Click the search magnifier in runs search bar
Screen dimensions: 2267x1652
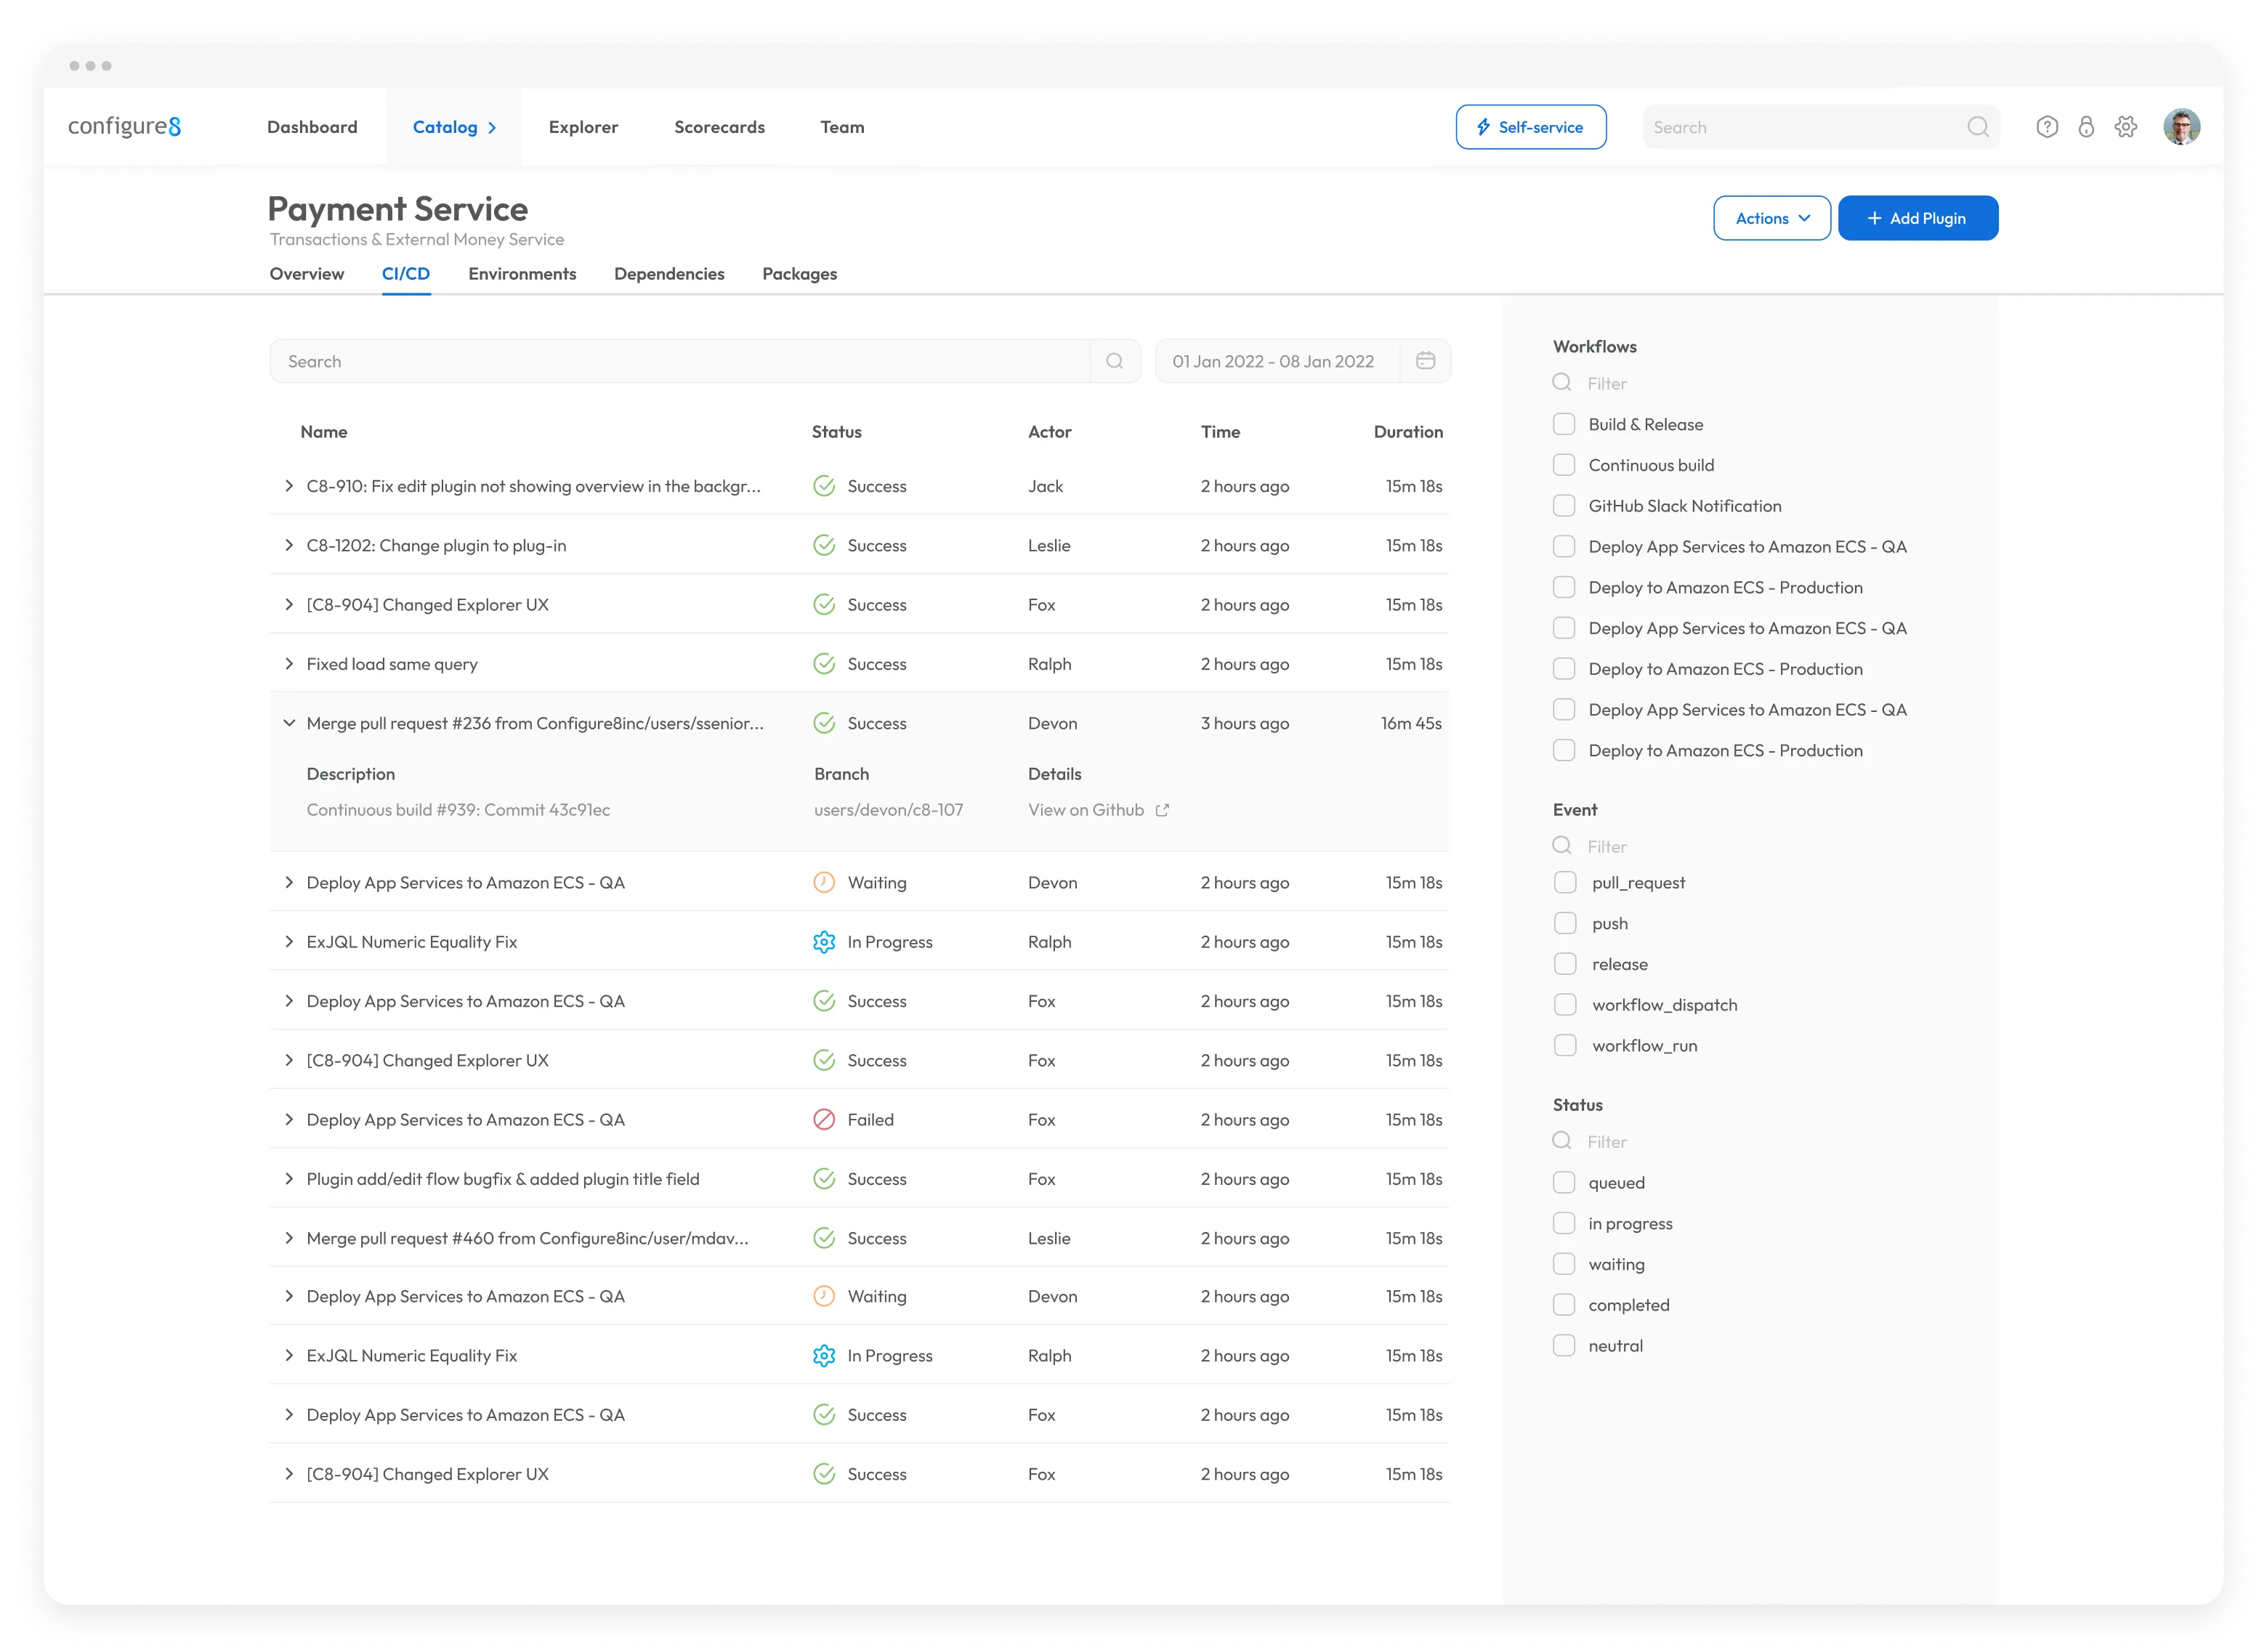(x=1114, y=361)
